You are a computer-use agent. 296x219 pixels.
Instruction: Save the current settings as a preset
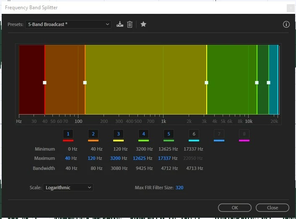pos(119,24)
